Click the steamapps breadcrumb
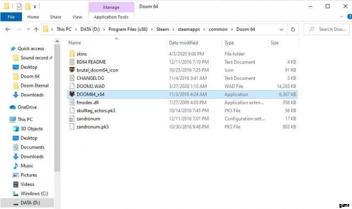The width and height of the screenshot is (352, 209). tap(189, 29)
